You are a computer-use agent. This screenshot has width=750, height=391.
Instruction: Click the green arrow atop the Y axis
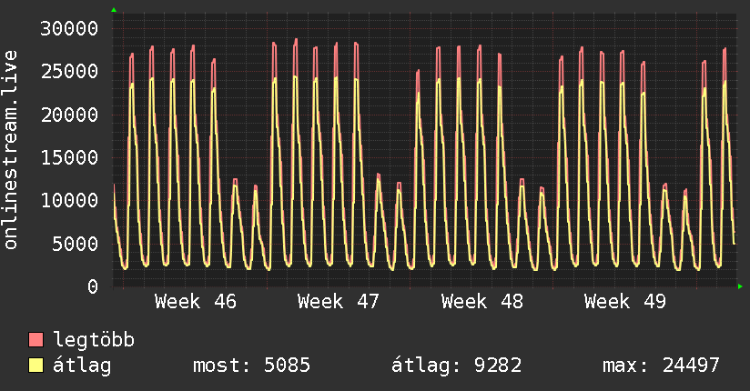click(114, 10)
